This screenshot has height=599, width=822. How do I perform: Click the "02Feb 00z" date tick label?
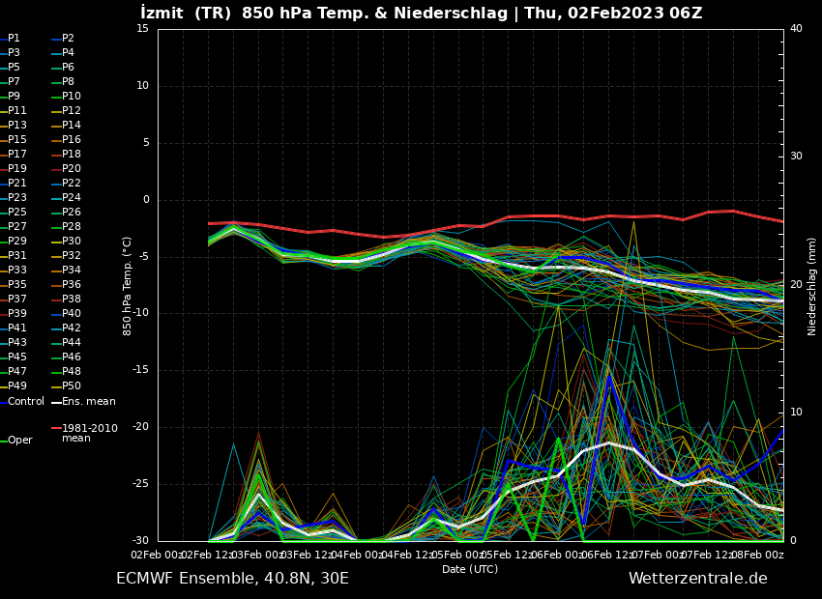[x=158, y=555]
